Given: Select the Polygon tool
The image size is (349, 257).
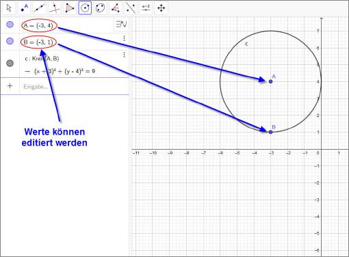Looking at the screenshot, I should pyautogui.click(x=70, y=8).
